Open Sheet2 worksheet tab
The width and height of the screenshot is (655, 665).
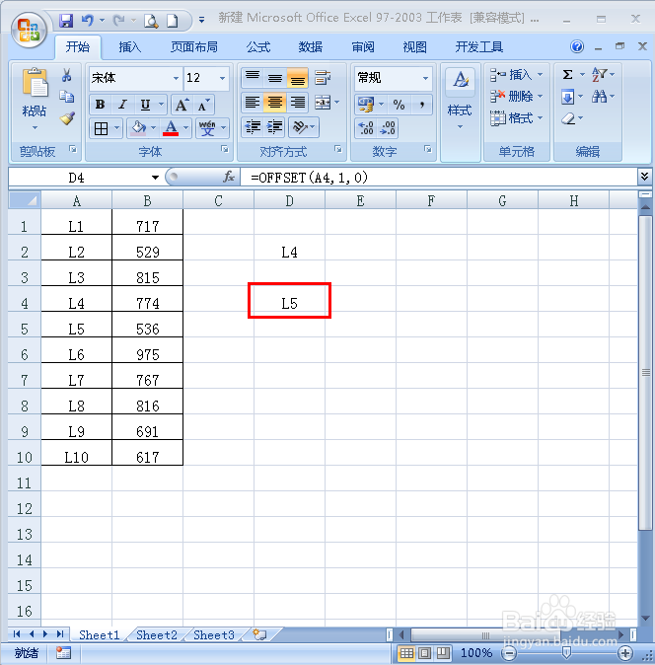point(157,634)
